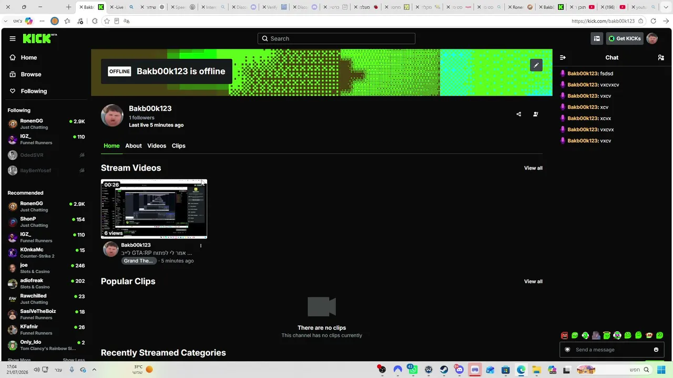Open the taskbar weather widget 31°C
The image size is (673, 378).
[x=142, y=370]
